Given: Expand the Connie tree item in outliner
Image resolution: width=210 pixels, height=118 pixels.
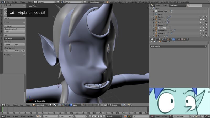Looking at the screenshot, I should 154,17.
